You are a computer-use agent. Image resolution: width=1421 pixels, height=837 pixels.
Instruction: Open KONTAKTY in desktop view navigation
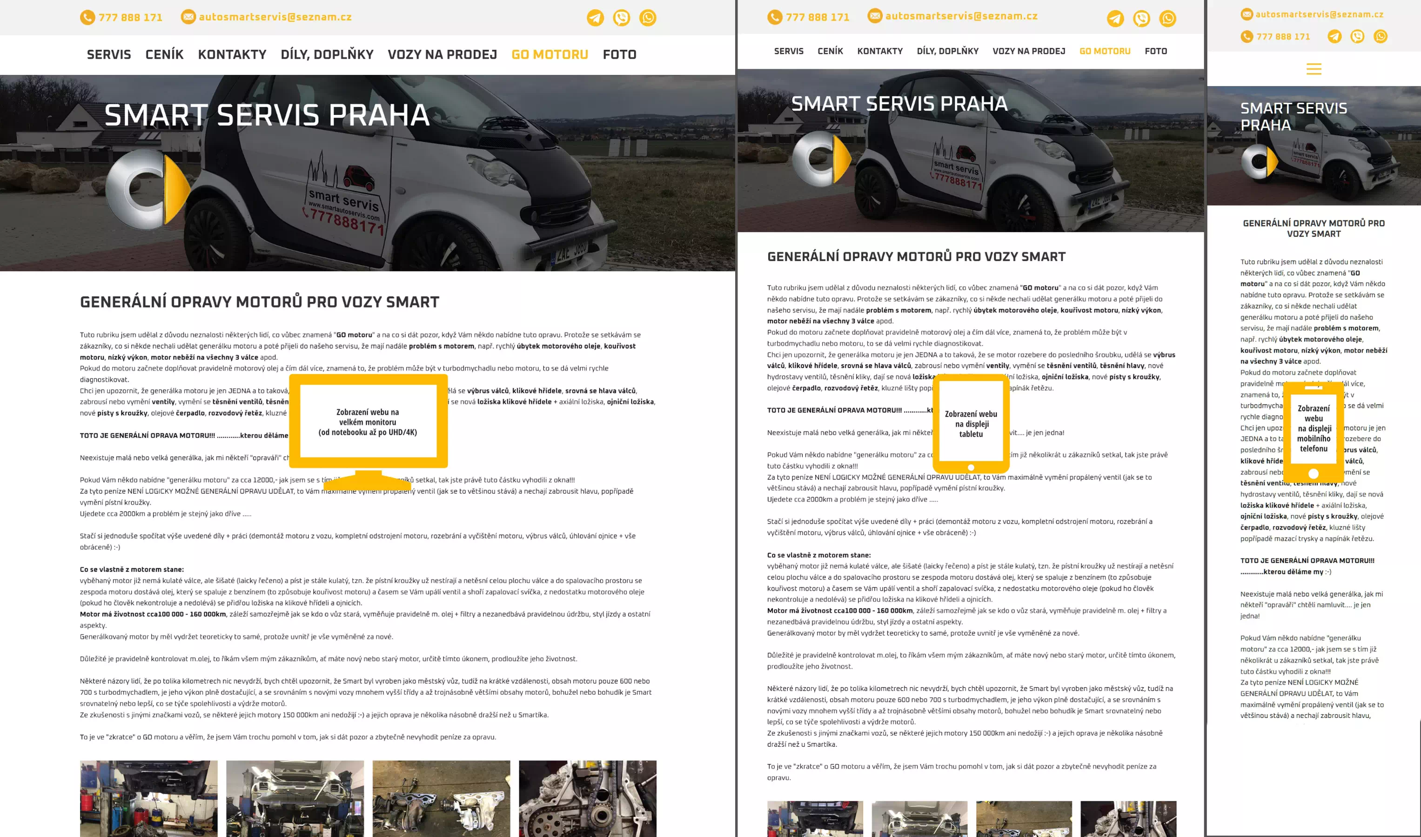(232, 55)
